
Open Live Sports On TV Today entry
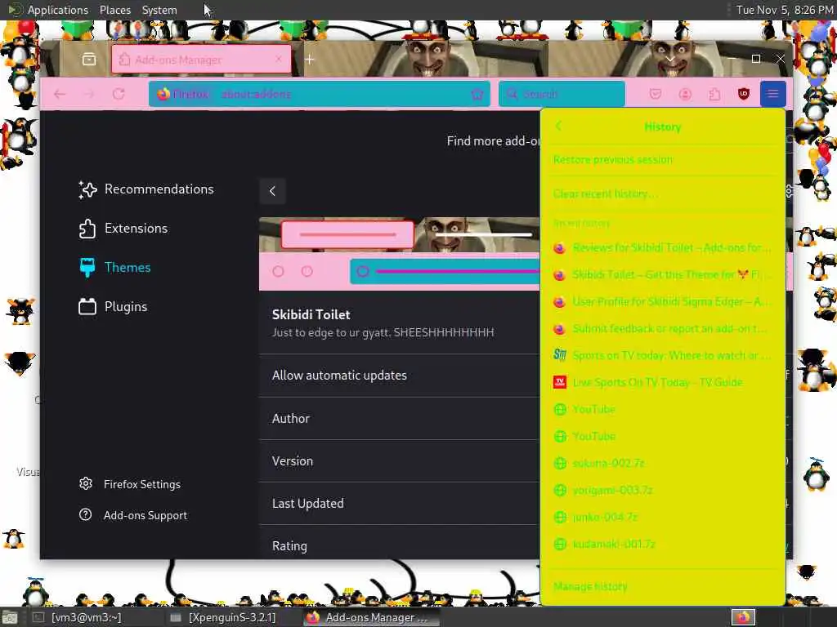tap(662, 382)
